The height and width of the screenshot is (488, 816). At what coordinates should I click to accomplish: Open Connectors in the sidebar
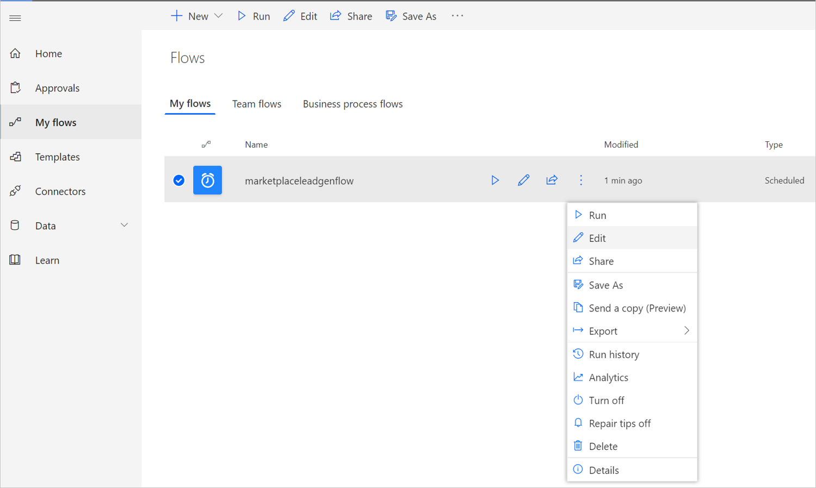point(60,191)
